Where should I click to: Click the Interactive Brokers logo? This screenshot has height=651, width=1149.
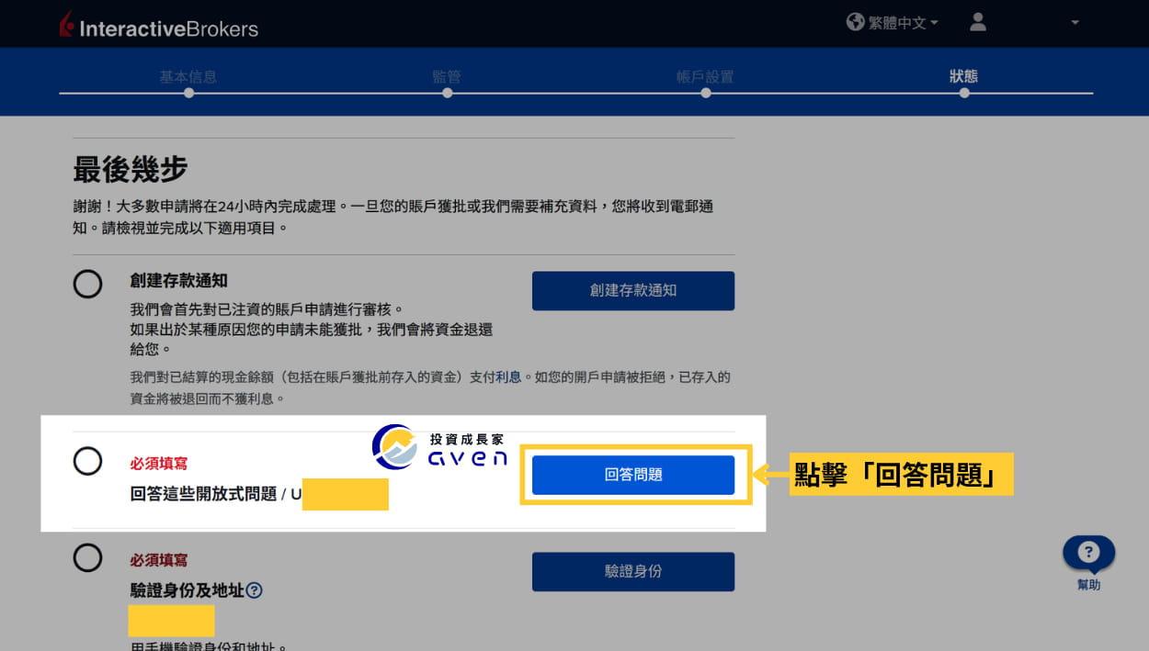coord(158,26)
